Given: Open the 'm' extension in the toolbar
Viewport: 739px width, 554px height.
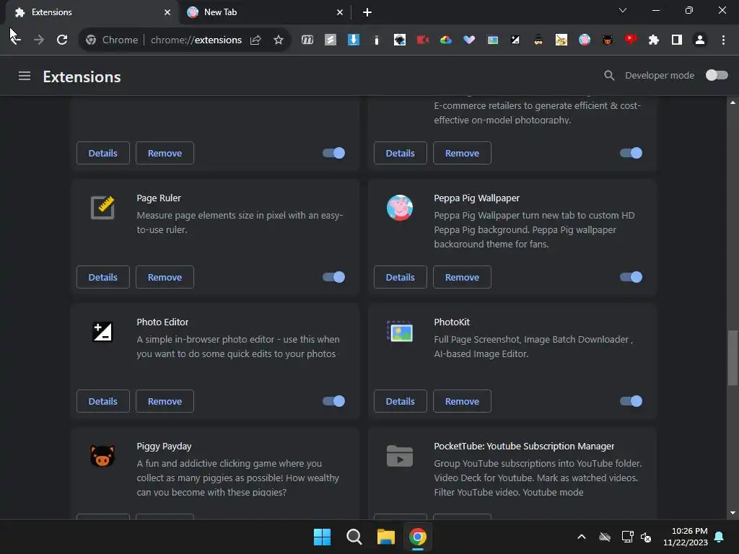Looking at the screenshot, I should click(307, 40).
